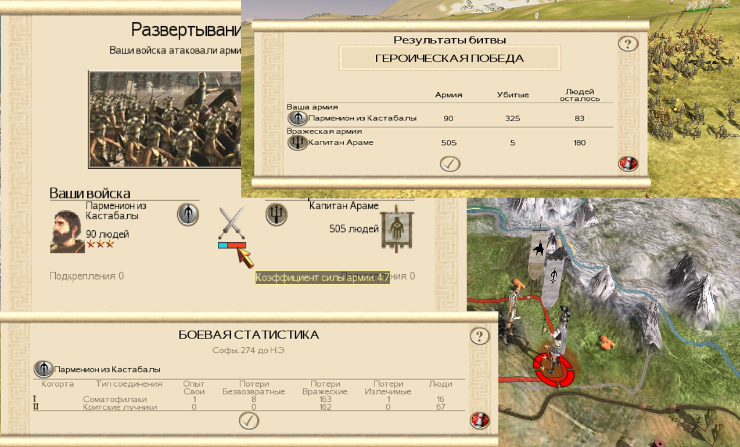The height and width of the screenshot is (447, 740).
Task: Click enemy trident emblem in deployment panel
Action: point(276,215)
